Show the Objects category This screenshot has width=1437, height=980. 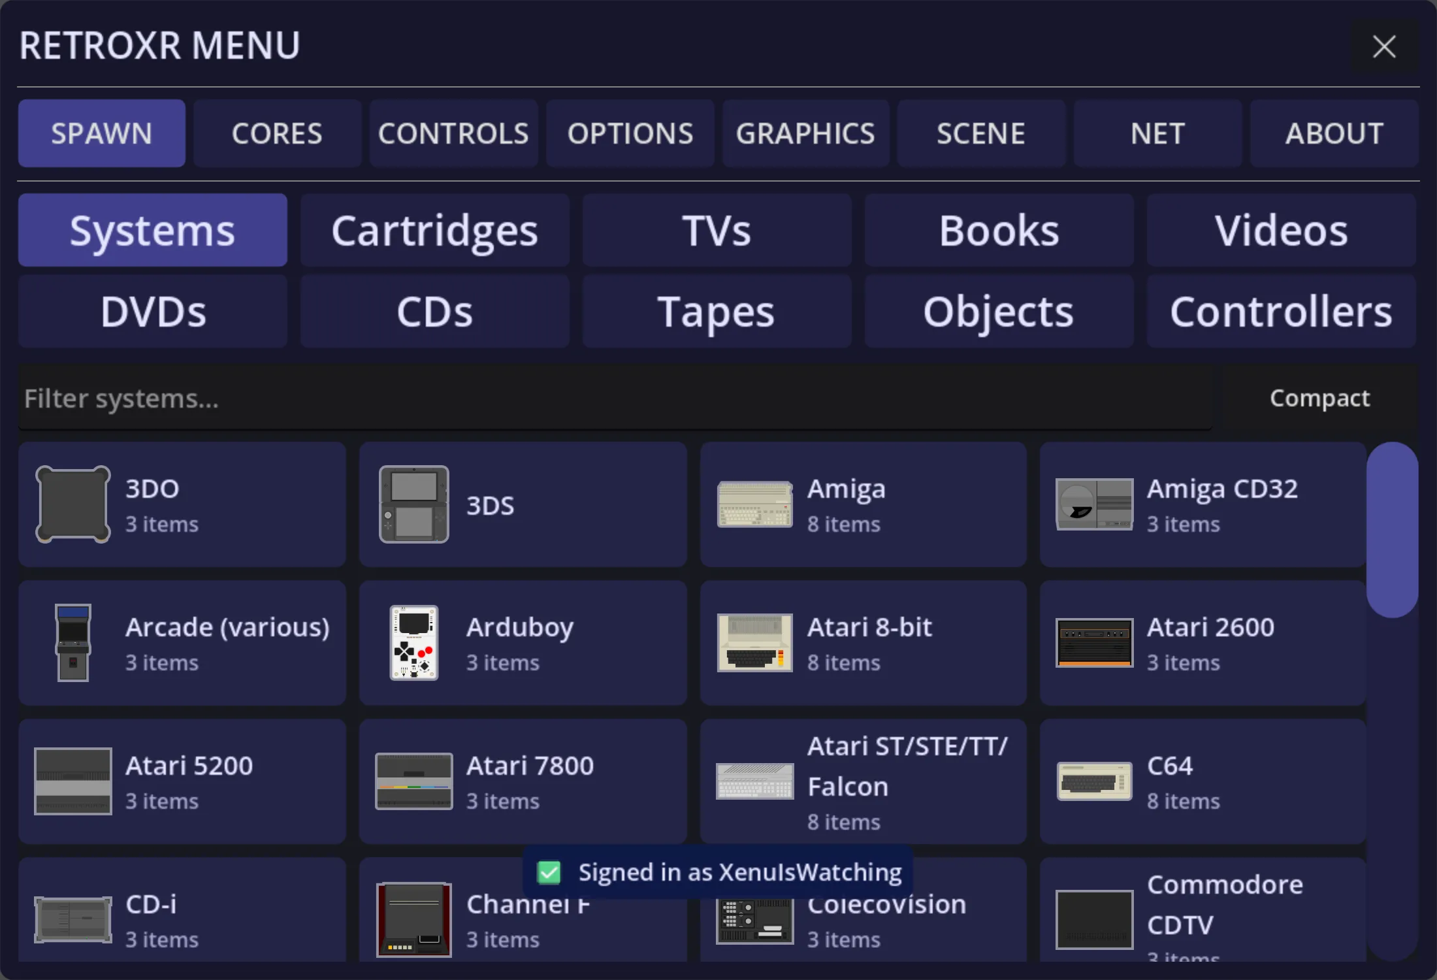point(999,311)
